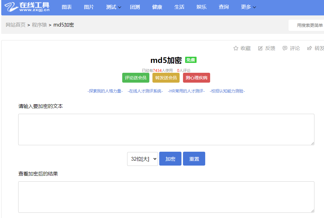Click the input textarea resize handle
This screenshot has width=324, height=218.
[312, 143]
